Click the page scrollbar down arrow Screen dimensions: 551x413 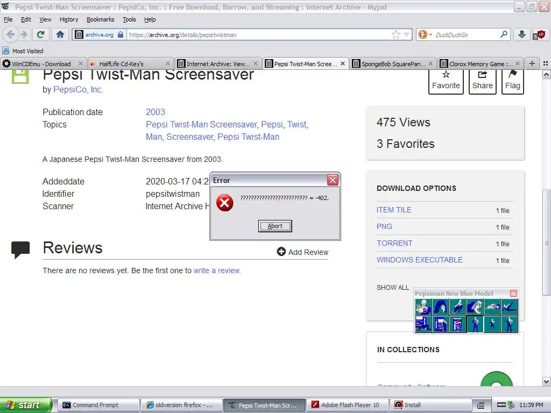546,381
